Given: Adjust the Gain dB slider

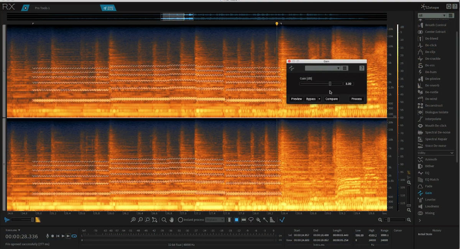Looking at the screenshot, I should pos(330,84).
